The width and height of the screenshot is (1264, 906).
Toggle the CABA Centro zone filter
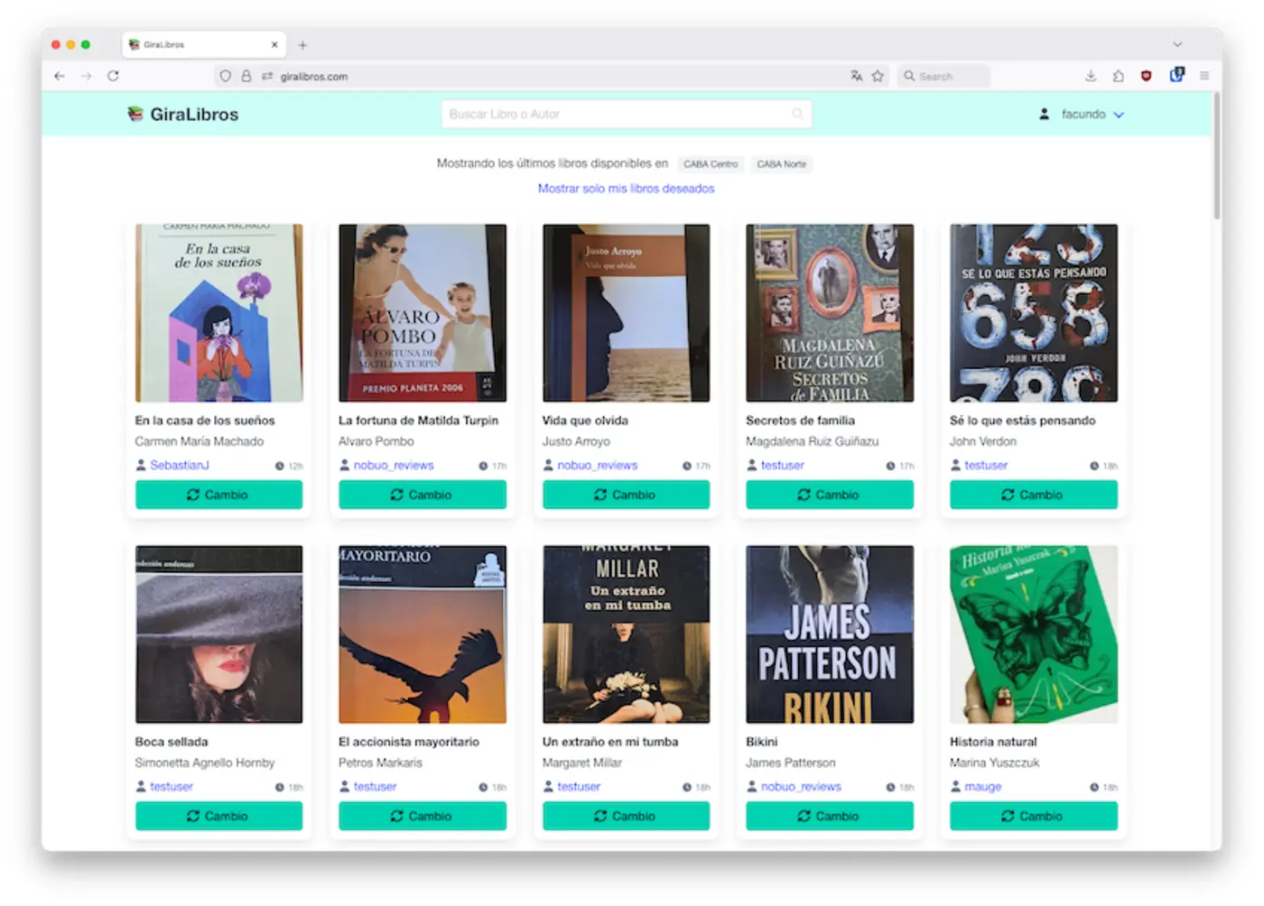(710, 164)
